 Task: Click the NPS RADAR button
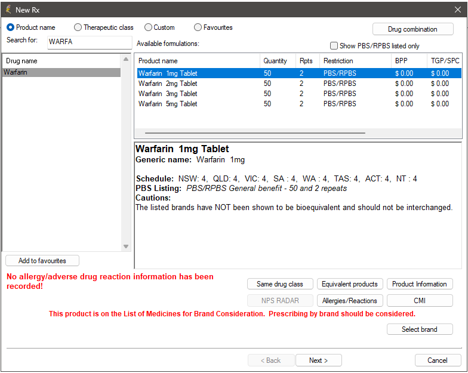[280, 301]
